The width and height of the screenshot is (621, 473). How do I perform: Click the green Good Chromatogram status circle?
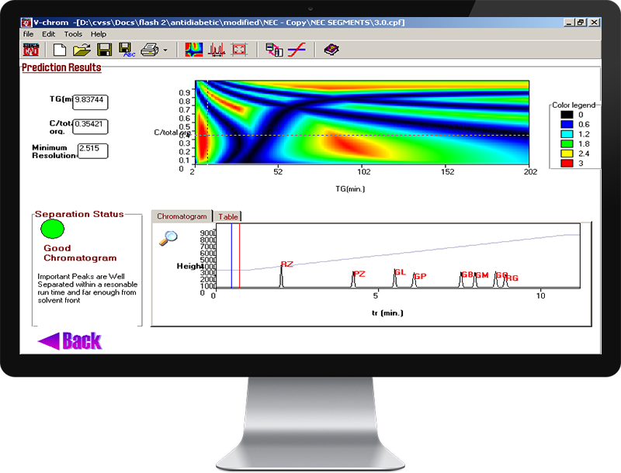click(x=51, y=229)
